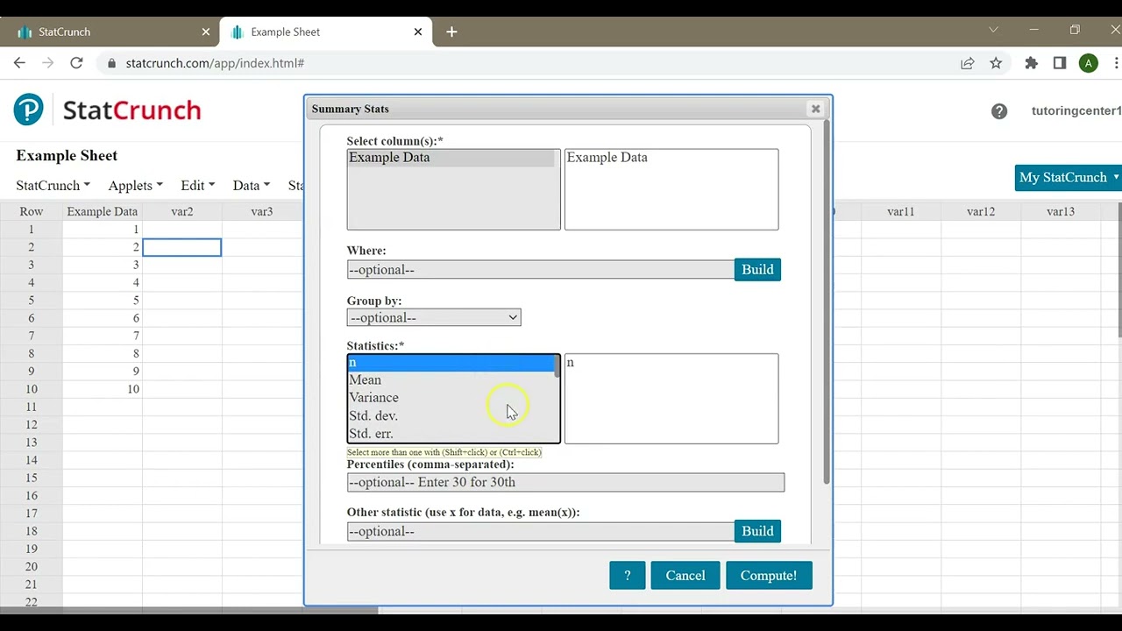1122x631 pixels.
Task: Select the n statistic in list
Action: [451, 362]
